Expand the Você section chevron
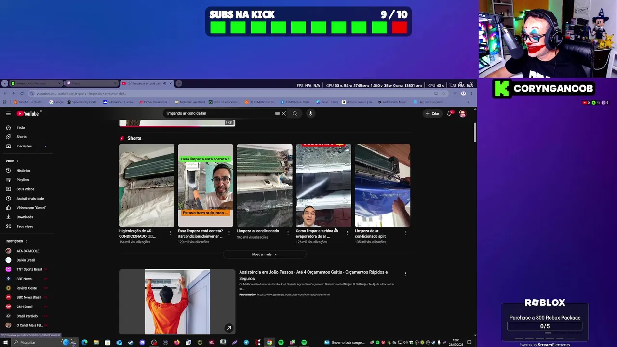Screen dimensions: 617x347 [x=18, y=161]
